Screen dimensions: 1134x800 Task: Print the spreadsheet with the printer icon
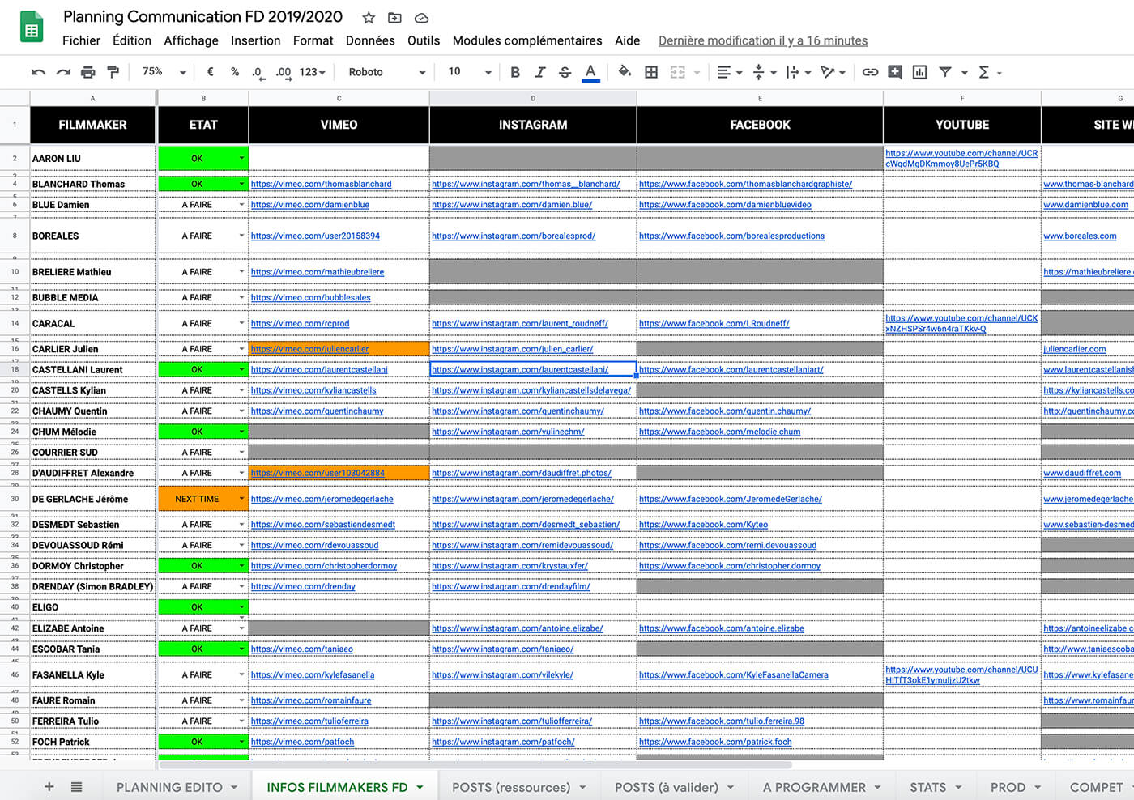pos(88,72)
